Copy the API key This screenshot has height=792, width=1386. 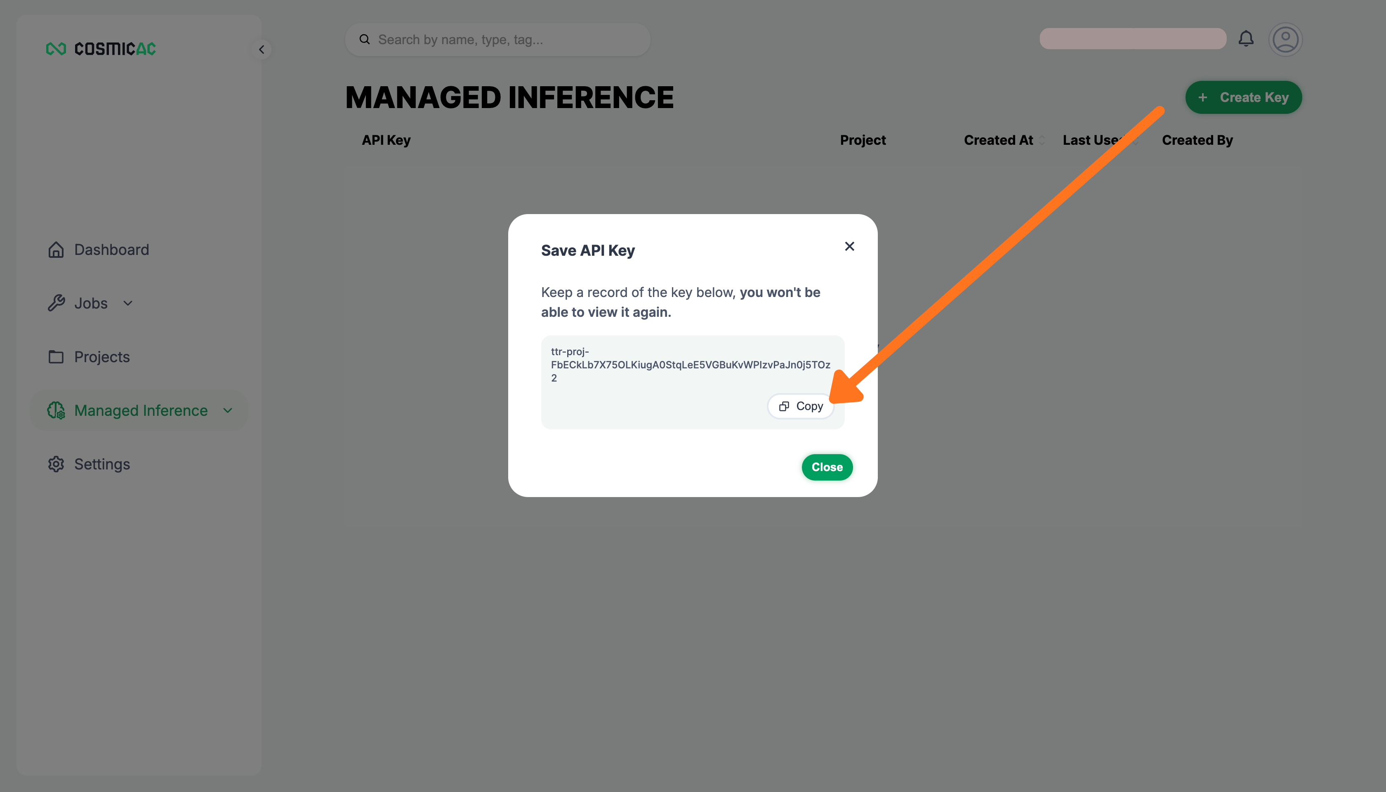click(x=801, y=406)
